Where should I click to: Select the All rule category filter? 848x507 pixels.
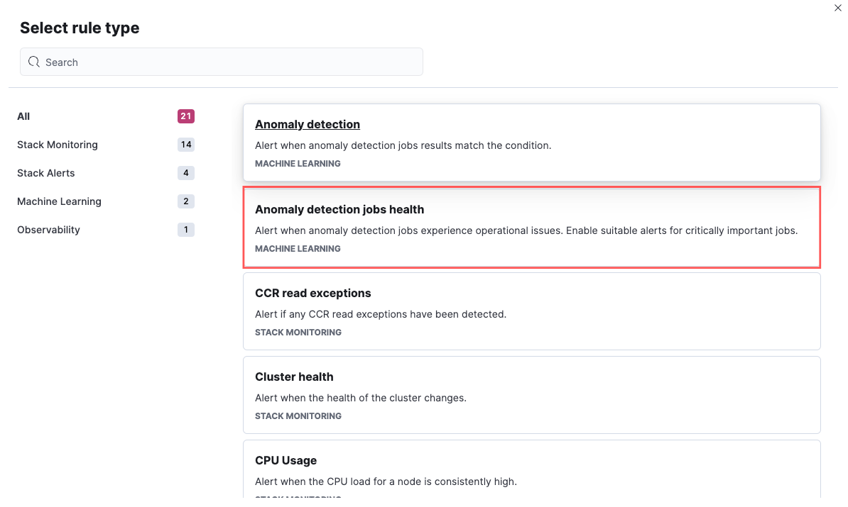(x=23, y=116)
